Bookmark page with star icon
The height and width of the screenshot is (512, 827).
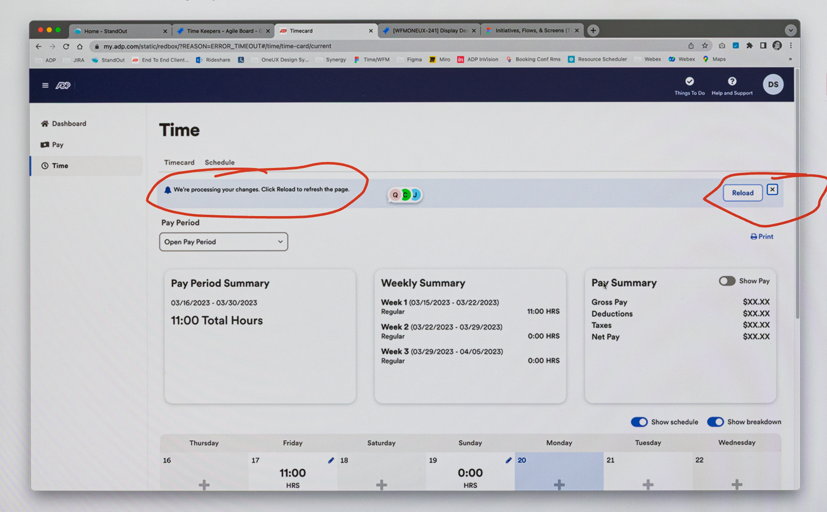pos(704,46)
